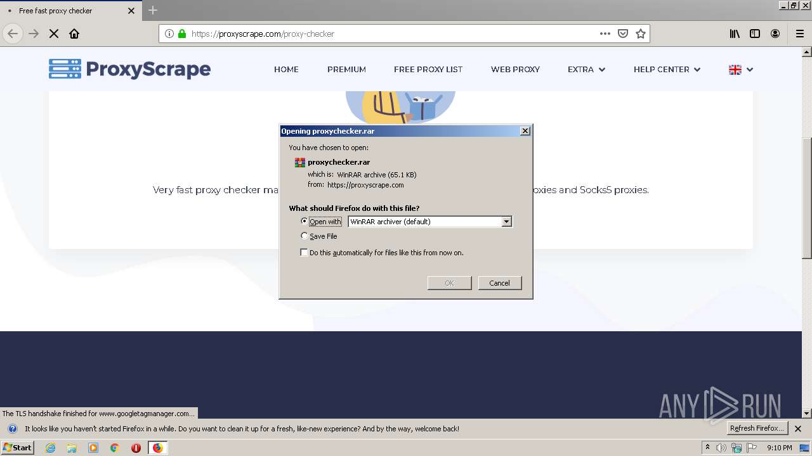The height and width of the screenshot is (456, 812).
Task: Open the Firefox hamburger menu
Action: click(799, 34)
